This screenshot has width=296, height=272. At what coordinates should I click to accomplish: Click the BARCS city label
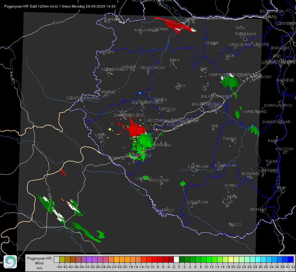[168, 210]
